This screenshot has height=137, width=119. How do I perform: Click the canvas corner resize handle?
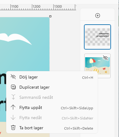tap(50, 16)
